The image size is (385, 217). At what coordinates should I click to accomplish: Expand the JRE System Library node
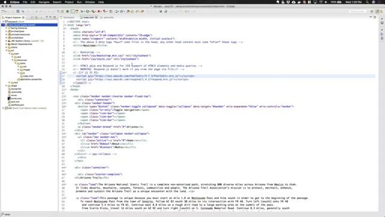pyautogui.click(x=7, y=41)
